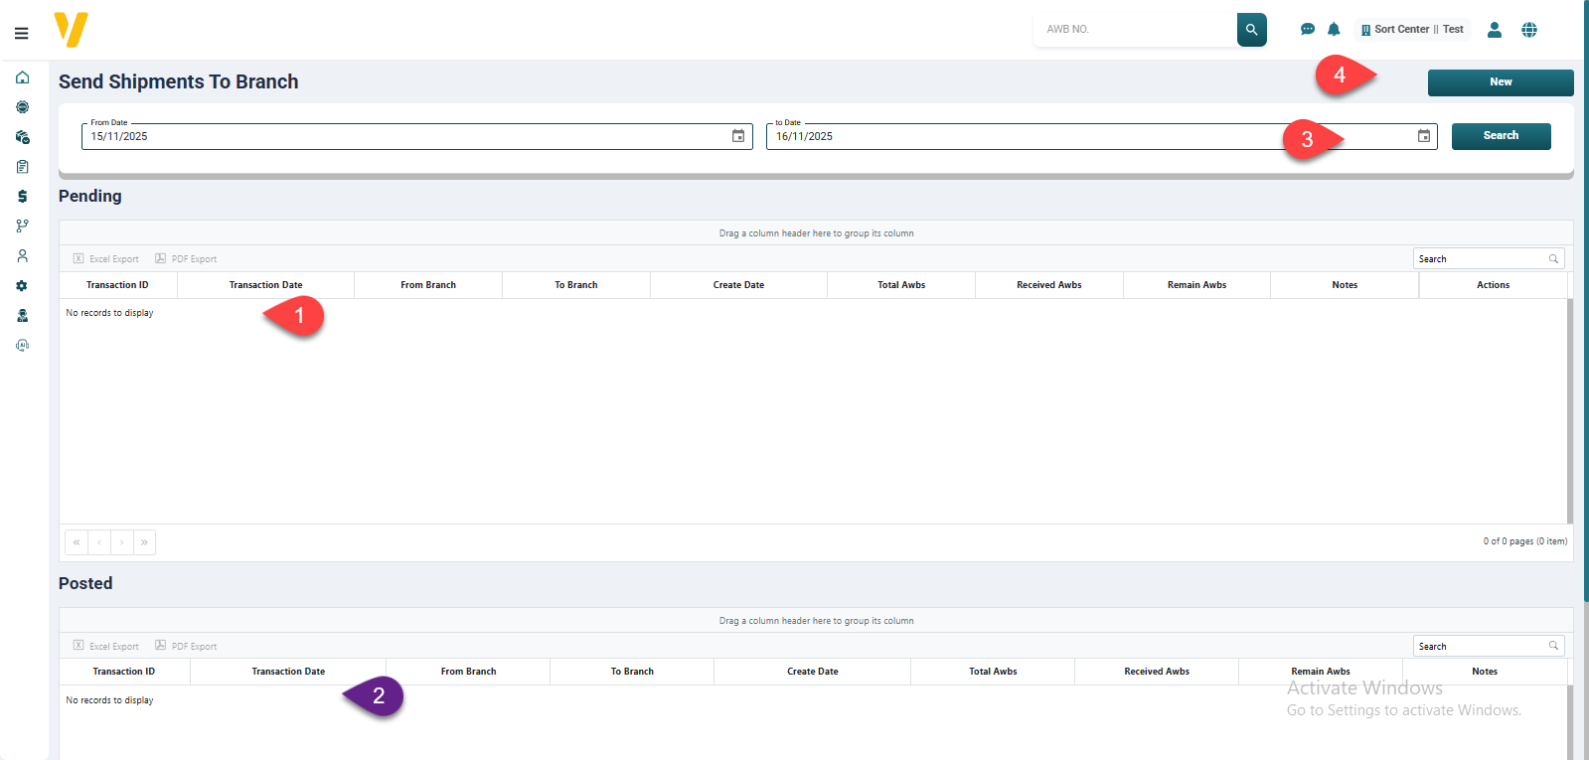1589x760 pixels.
Task: Change language with the globe icon
Action: point(1529,30)
